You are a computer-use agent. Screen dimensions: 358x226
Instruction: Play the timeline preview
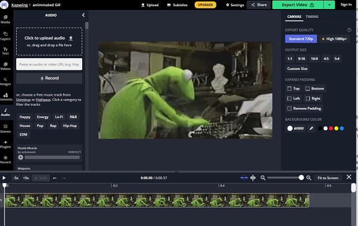(4, 178)
